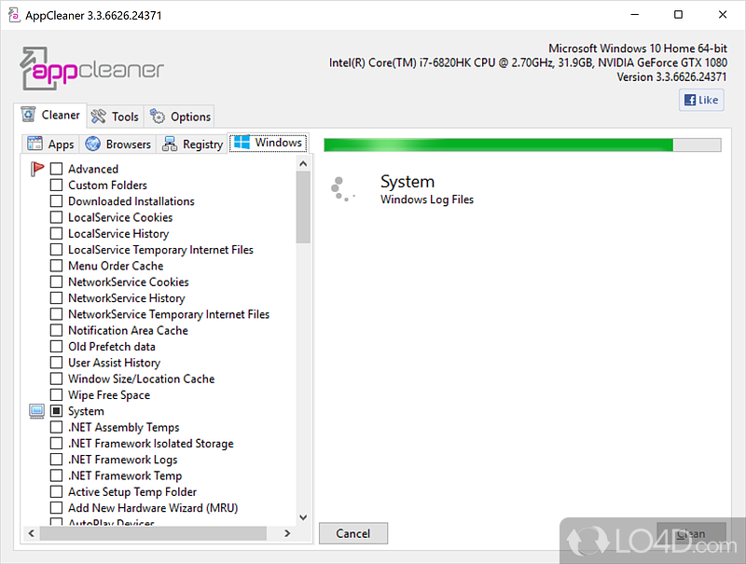Image resolution: width=746 pixels, height=564 pixels.
Task: Cancel the running scan
Action: point(353,533)
